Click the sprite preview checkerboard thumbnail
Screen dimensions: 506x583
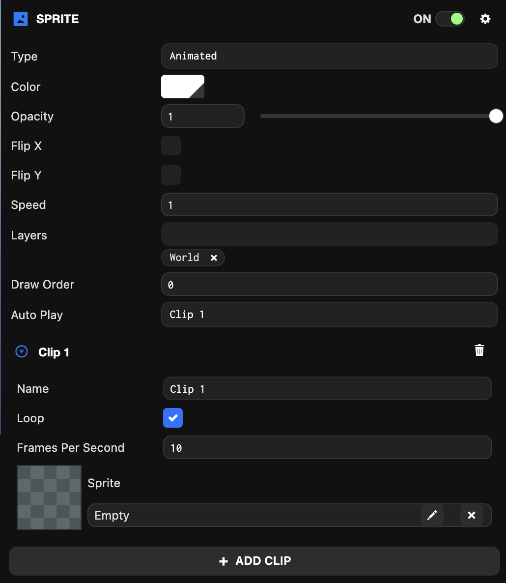(x=49, y=497)
